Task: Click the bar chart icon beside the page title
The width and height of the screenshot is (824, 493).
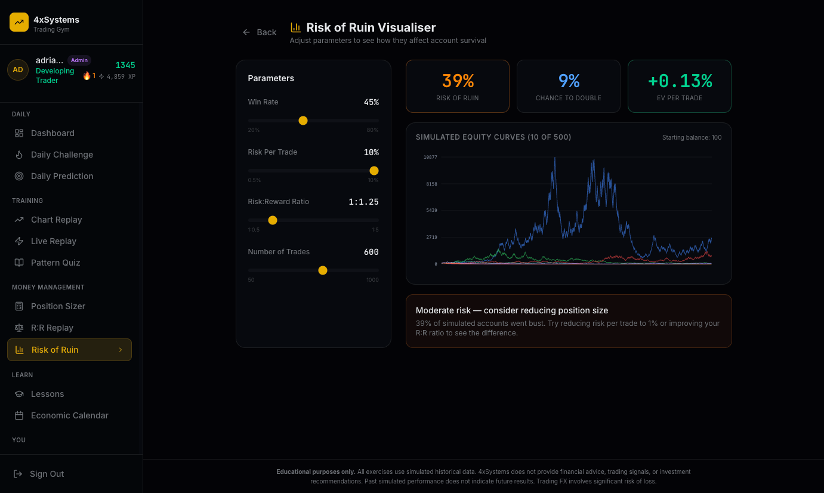Action: coord(295,27)
